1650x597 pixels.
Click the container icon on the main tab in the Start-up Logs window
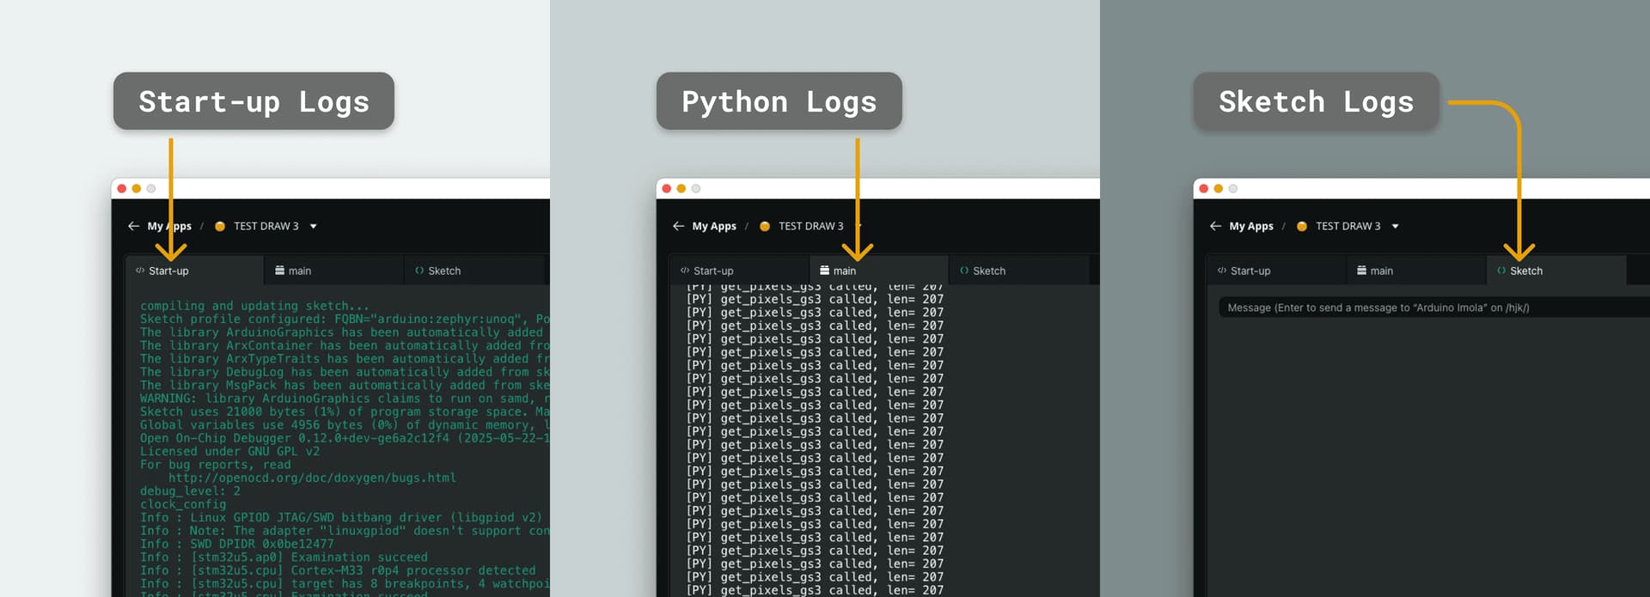pos(279,271)
